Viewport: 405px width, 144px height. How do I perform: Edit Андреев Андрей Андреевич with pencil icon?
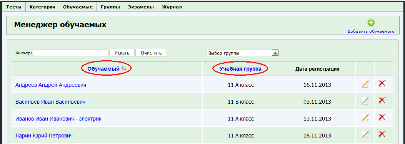(x=365, y=84)
